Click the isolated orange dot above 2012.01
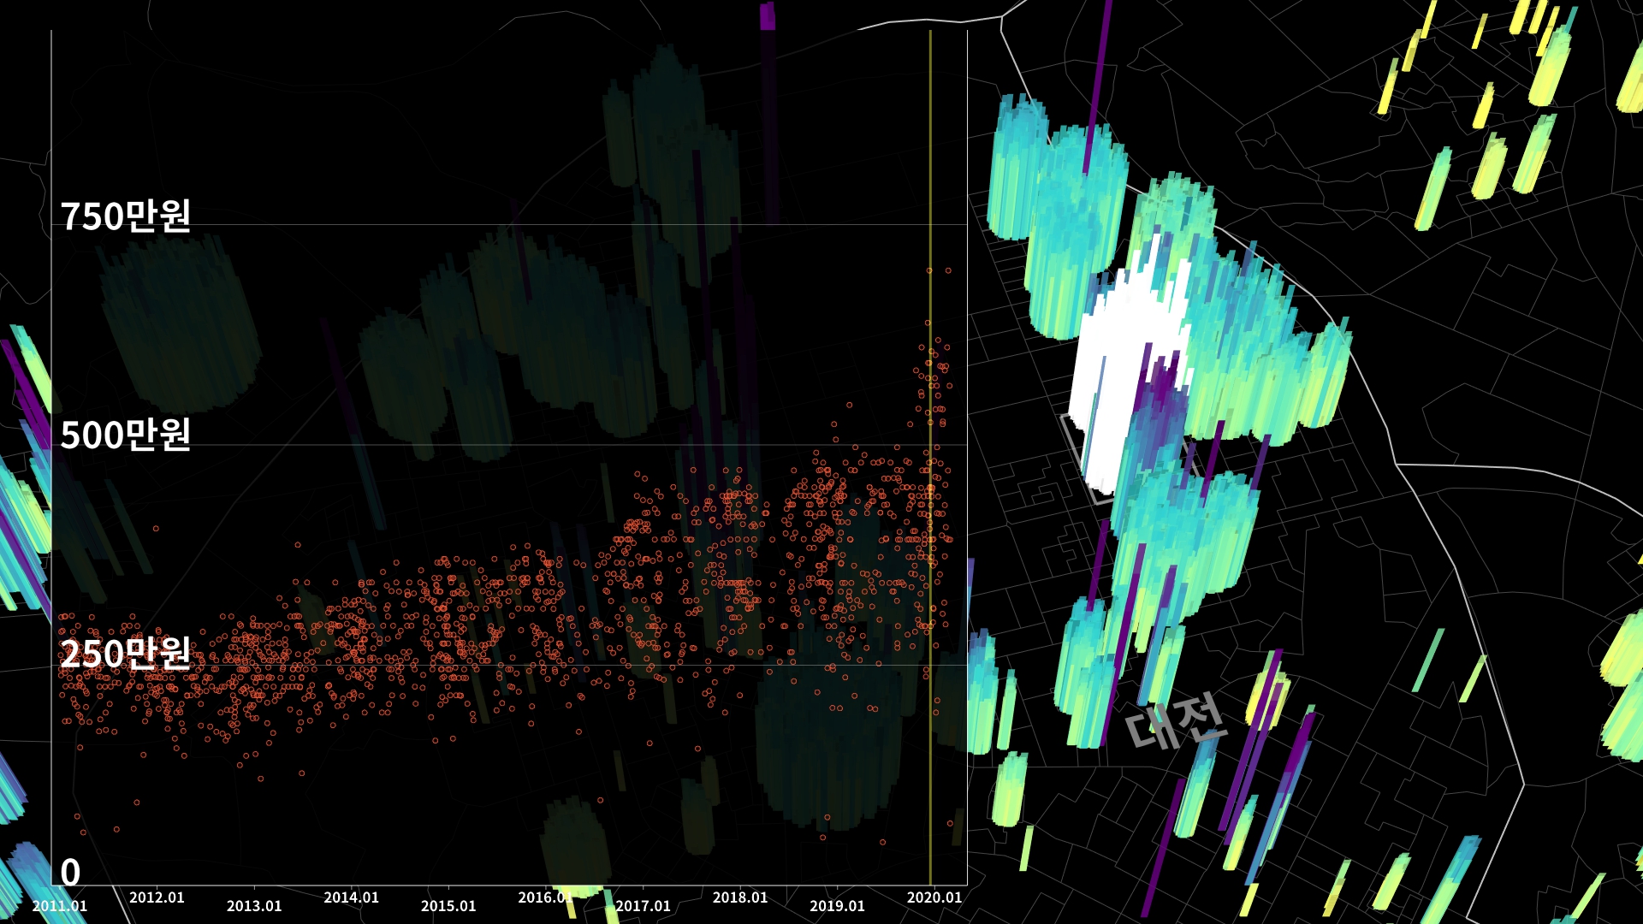Viewport: 1643px width, 924px height. [x=156, y=529]
